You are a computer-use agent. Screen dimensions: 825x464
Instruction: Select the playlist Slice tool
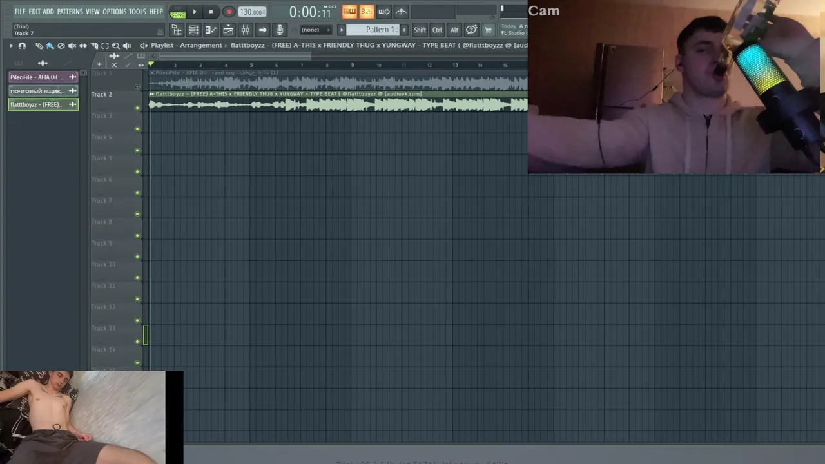pyautogui.click(x=94, y=46)
